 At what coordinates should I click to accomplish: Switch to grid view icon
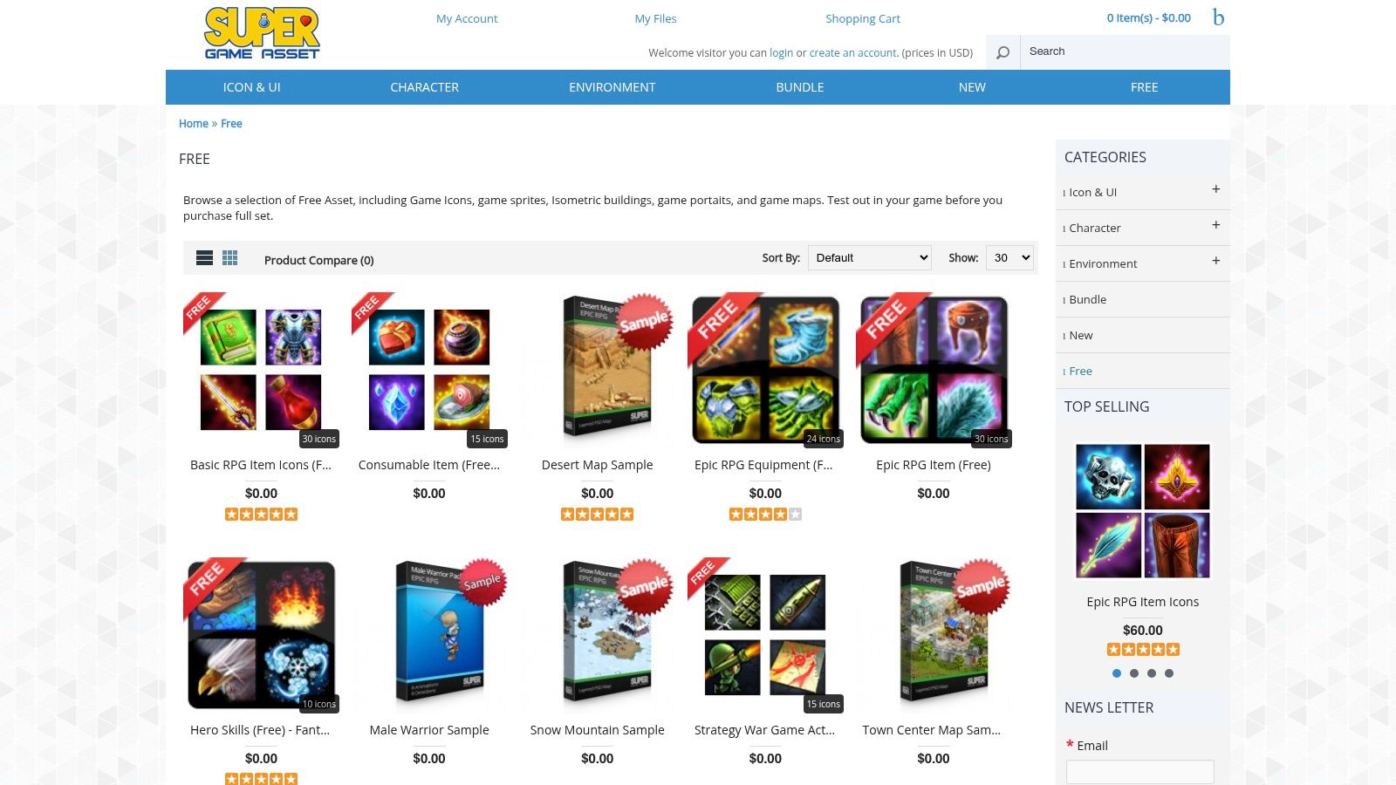click(229, 257)
